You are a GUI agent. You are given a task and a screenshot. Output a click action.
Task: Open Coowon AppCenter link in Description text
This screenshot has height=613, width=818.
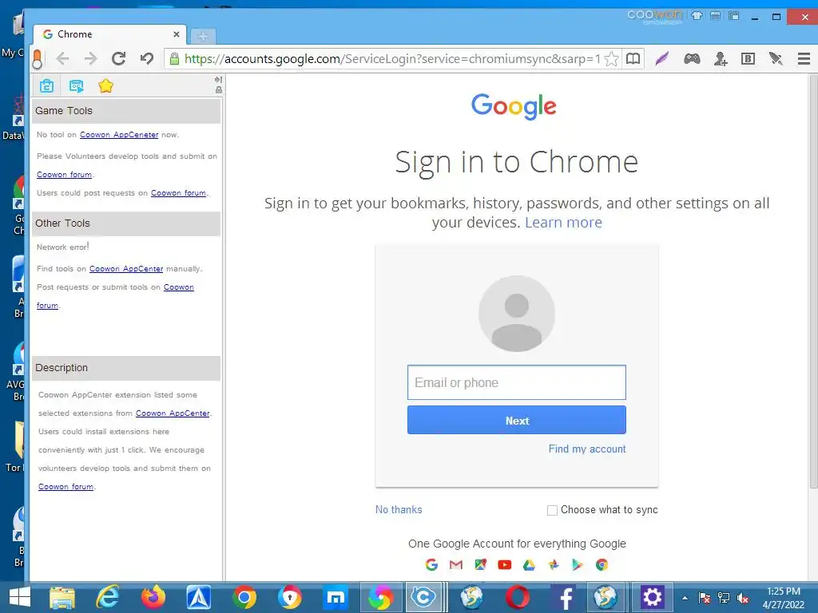pyautogui.click(x=173, y=413)
